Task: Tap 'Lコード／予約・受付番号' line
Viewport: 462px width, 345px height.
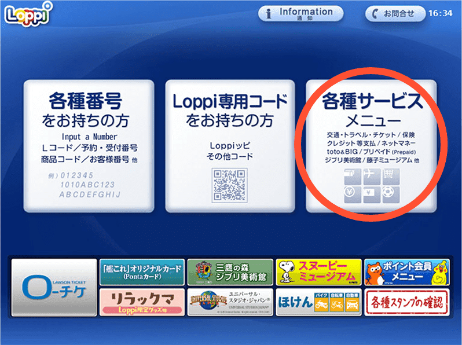Action: [90, 148]
